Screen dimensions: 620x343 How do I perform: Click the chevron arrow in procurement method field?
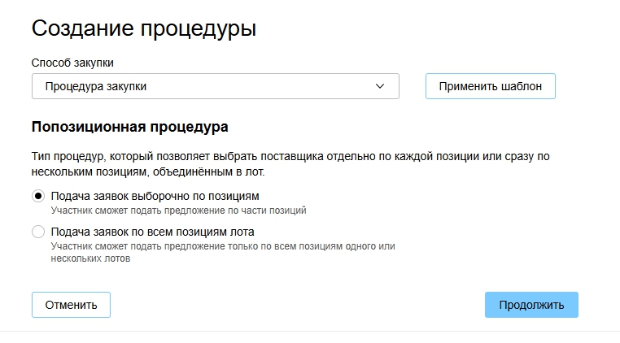(380, 86)
